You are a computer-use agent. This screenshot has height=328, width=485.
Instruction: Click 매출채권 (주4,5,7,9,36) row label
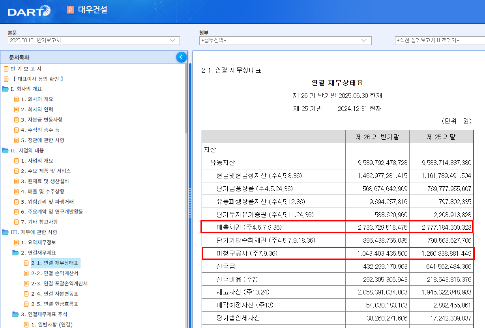coord(249,227)
